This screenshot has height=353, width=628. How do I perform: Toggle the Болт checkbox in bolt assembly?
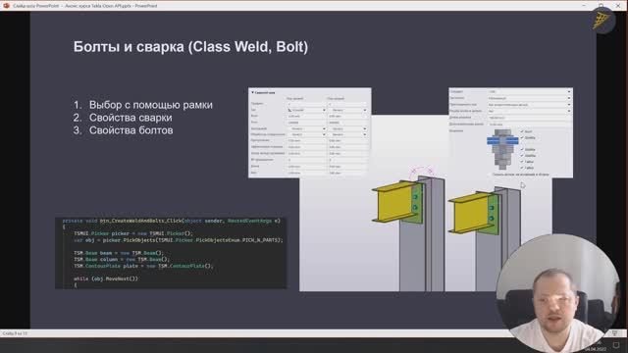click(x=522, y=131)
